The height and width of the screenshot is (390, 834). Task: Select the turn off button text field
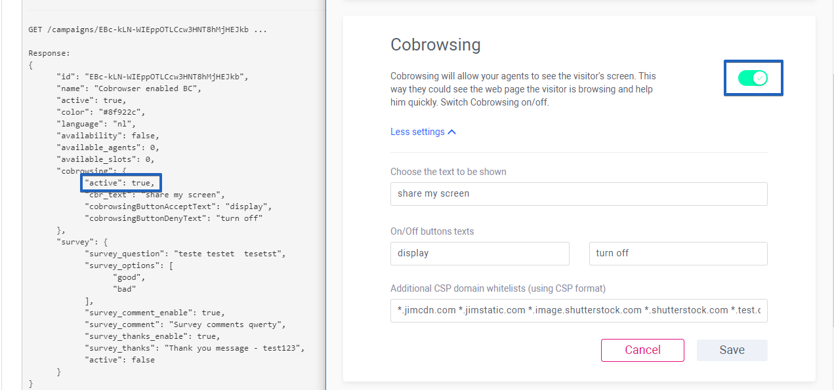pyautogui.click(x=678, y=253)
